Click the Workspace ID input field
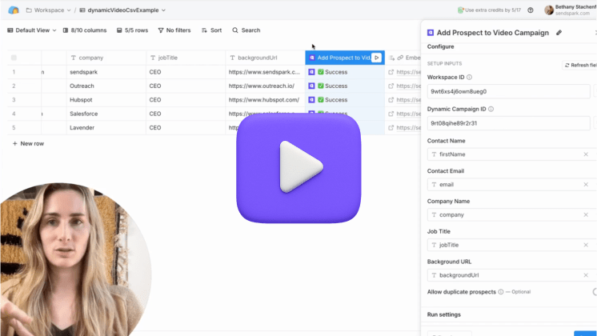The image size is (597, 336). 508,91
